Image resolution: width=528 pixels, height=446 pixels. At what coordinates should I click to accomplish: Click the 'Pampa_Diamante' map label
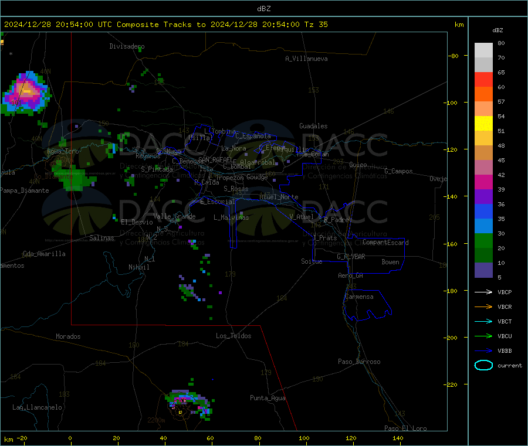[x=25, y=190]
